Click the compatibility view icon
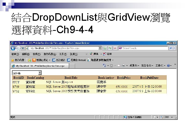 click(105, 48)
